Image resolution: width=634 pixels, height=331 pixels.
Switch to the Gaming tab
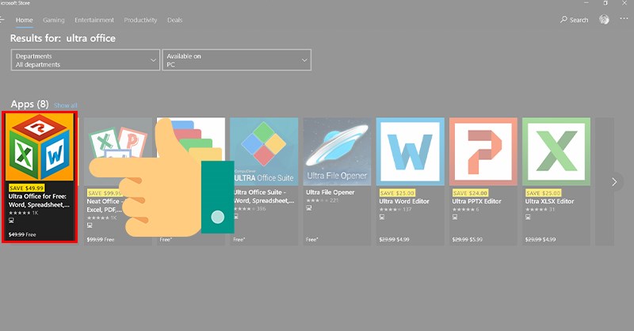tap(54, 20)
